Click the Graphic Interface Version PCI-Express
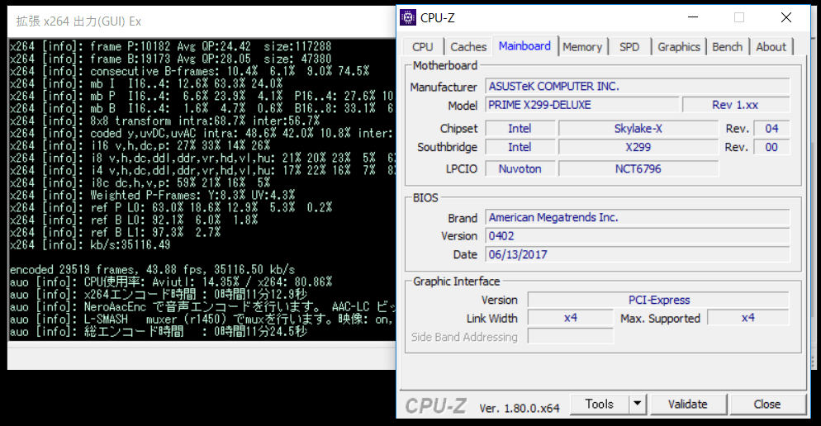The width and height of the screenshot is (821, 426). point(658,300)
